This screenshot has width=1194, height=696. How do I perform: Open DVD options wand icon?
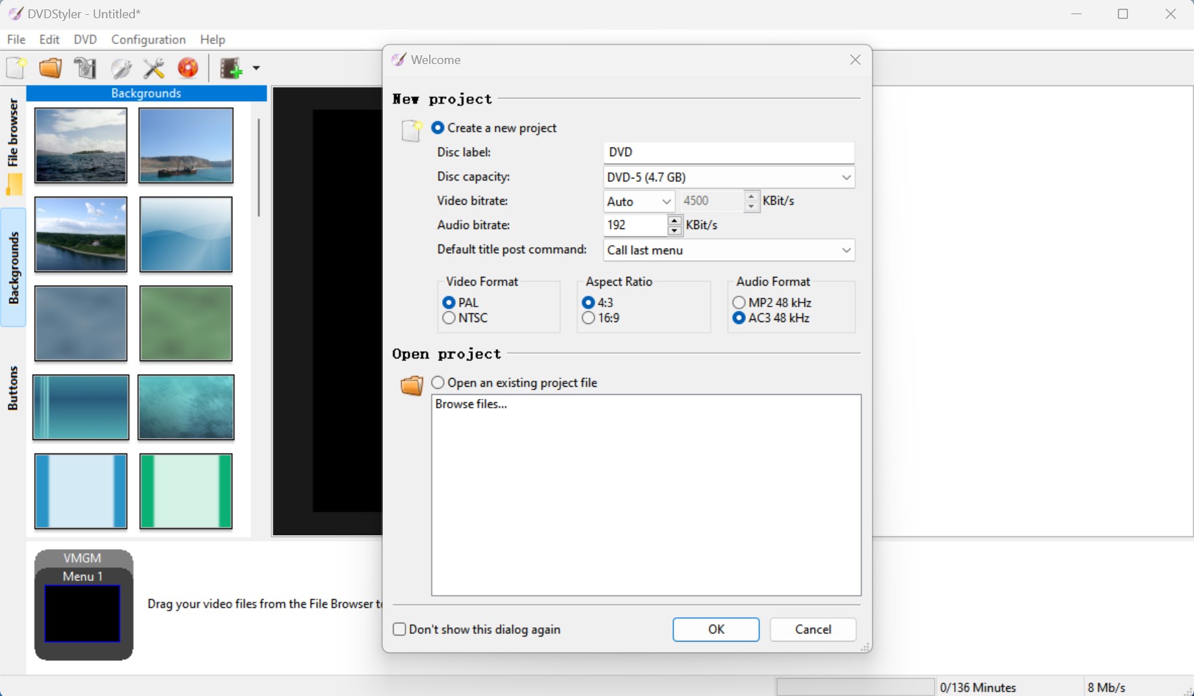coord(121,68)
